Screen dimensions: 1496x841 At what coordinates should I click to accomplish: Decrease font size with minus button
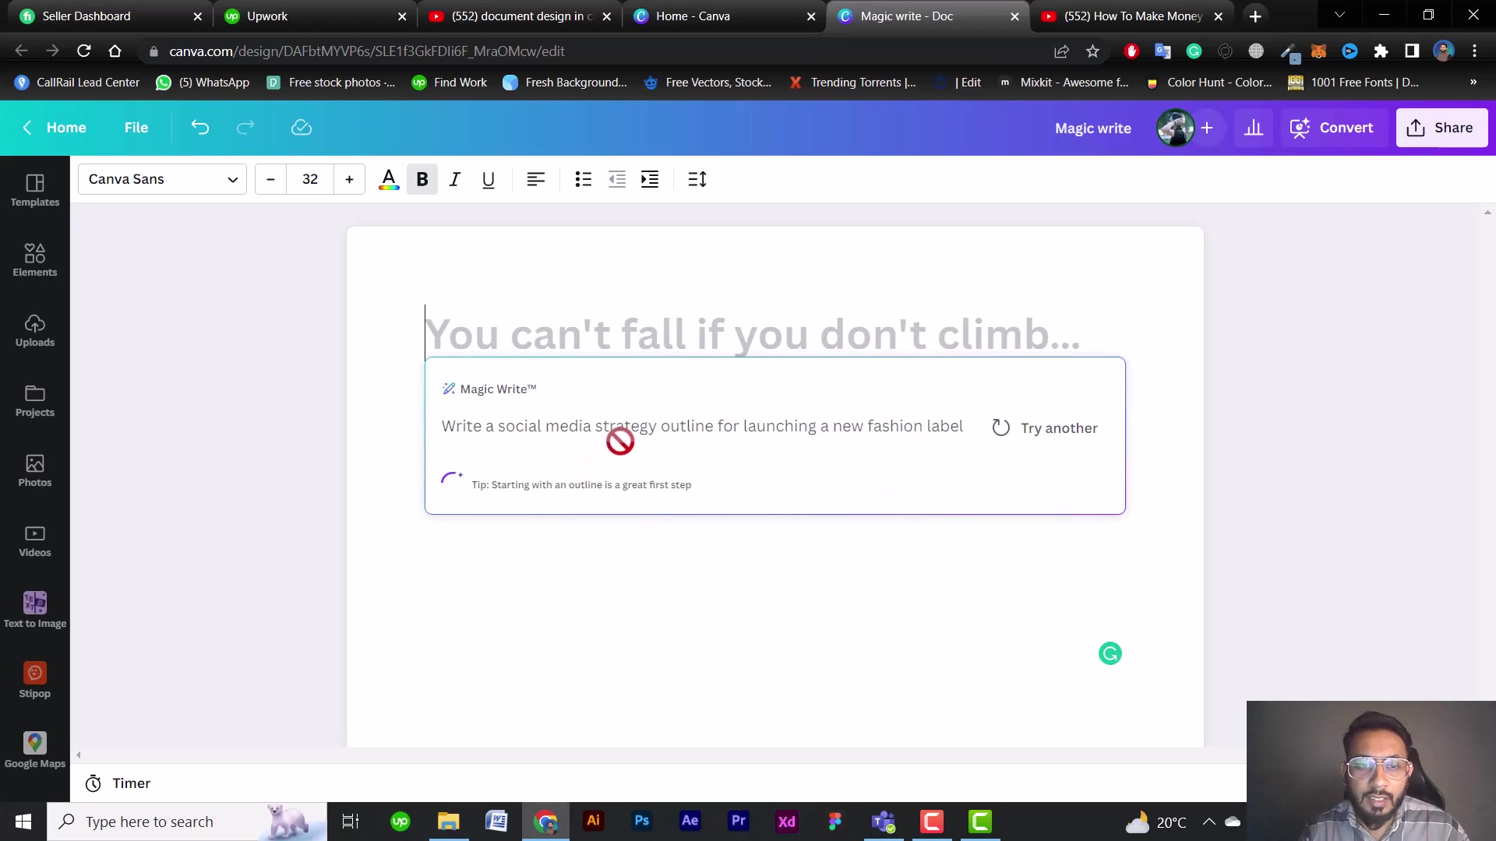pyautogui.click(x=270, y=179)
